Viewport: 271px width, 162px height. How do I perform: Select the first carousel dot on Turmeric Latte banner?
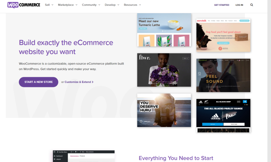coord(162,31)
